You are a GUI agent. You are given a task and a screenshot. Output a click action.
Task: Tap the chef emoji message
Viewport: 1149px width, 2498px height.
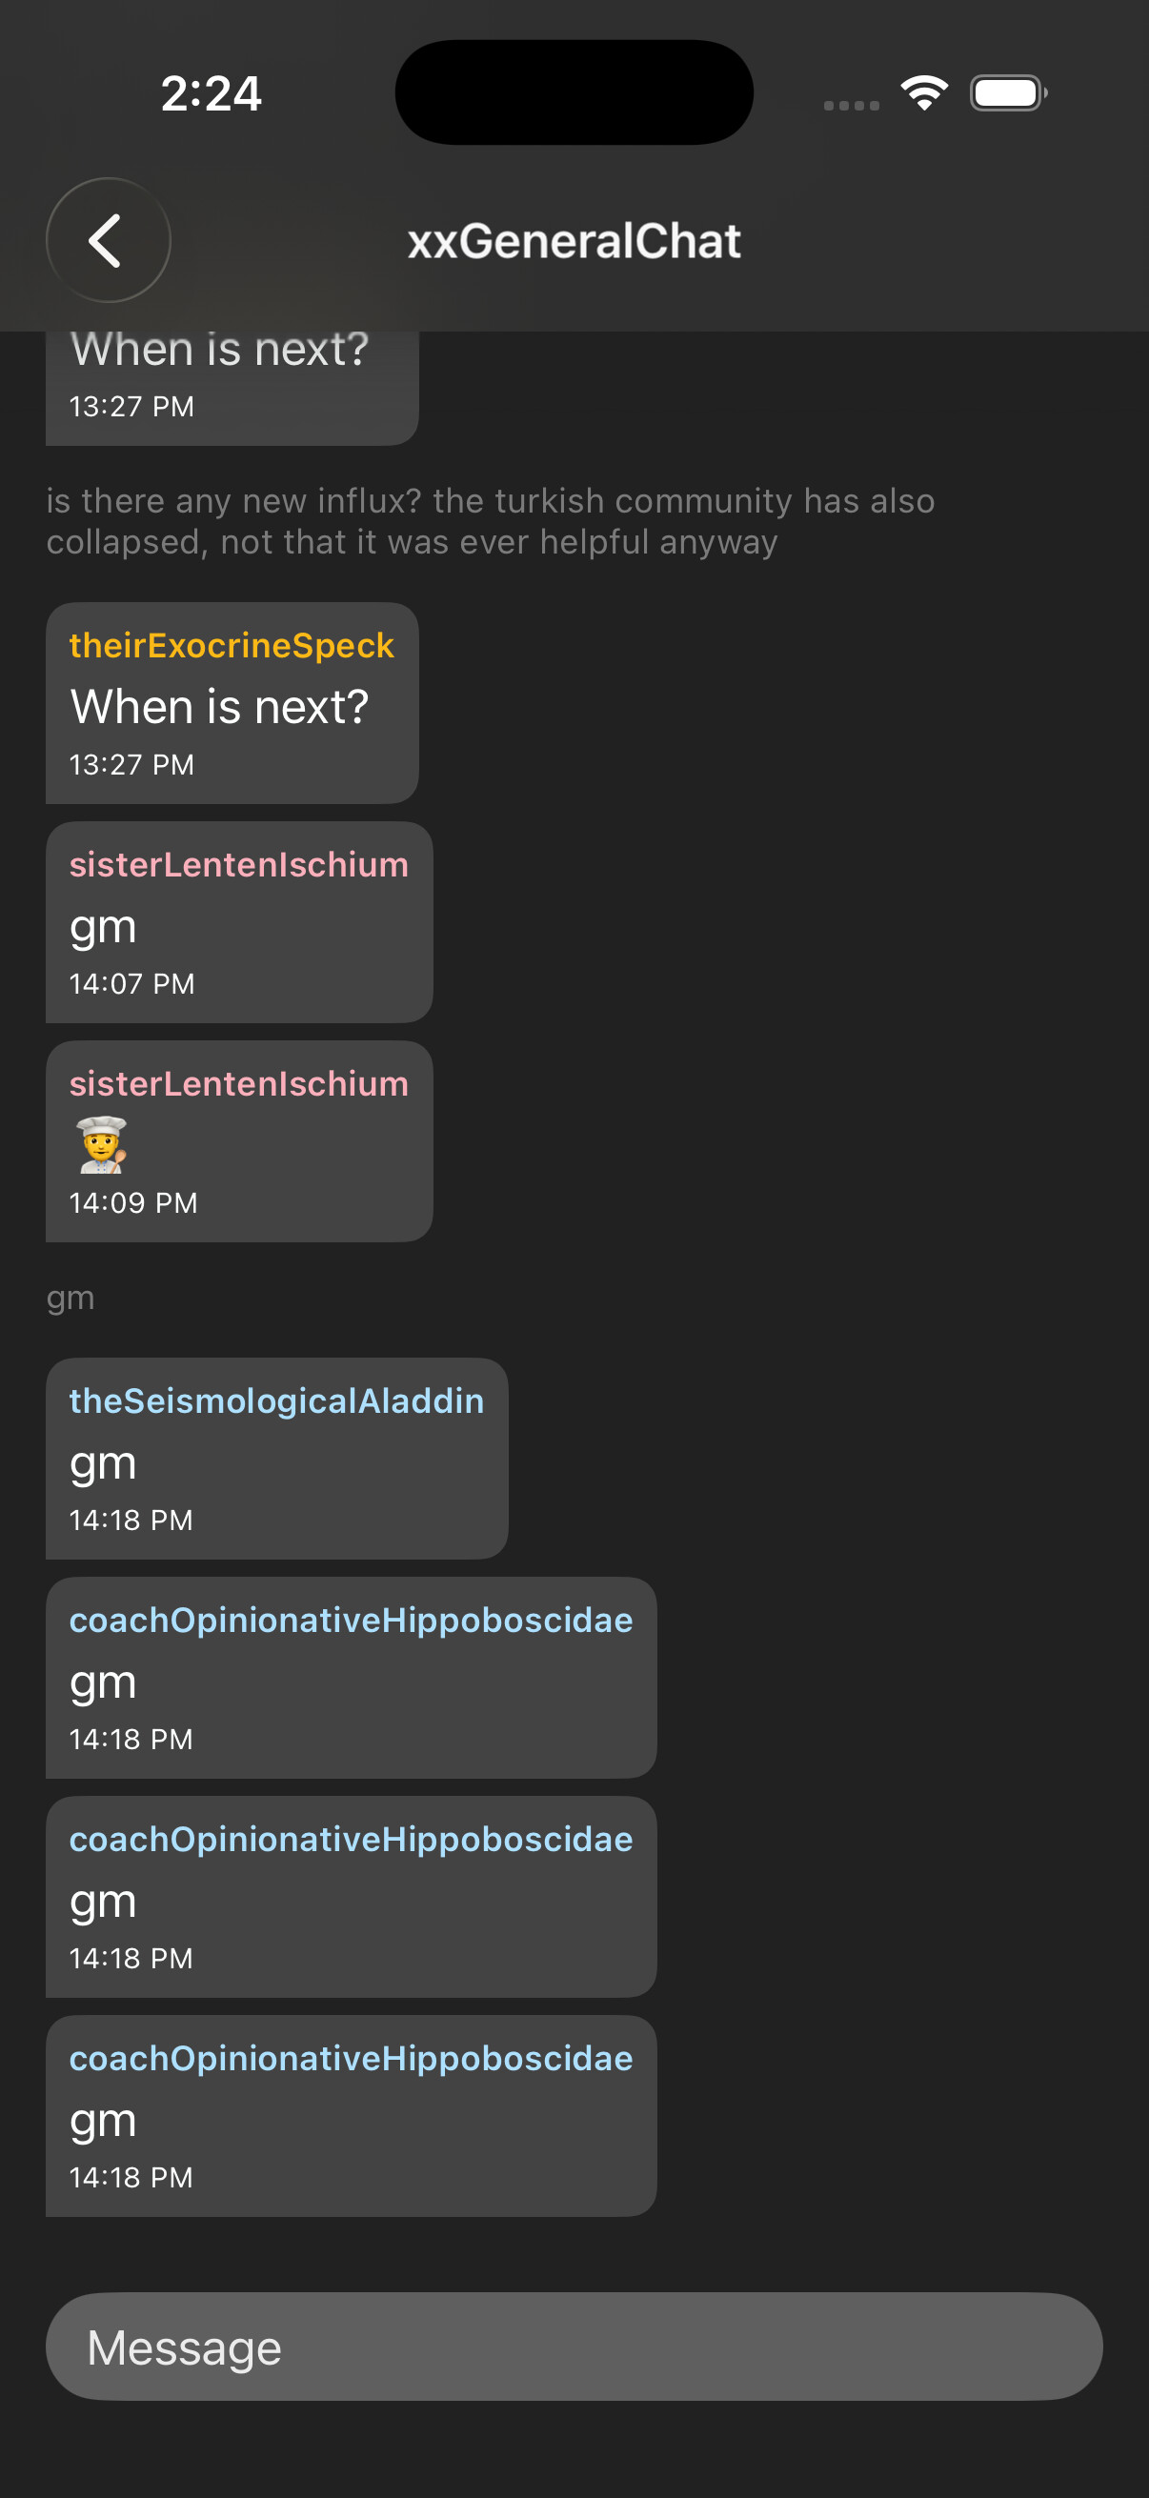tap(102, 1144)
